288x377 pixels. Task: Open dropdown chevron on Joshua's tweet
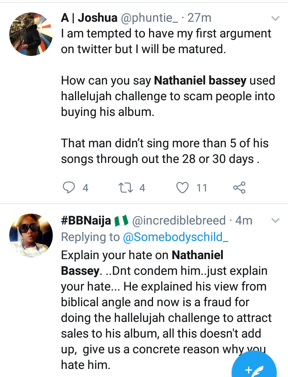pyautogui.click(x=276, y=19)
